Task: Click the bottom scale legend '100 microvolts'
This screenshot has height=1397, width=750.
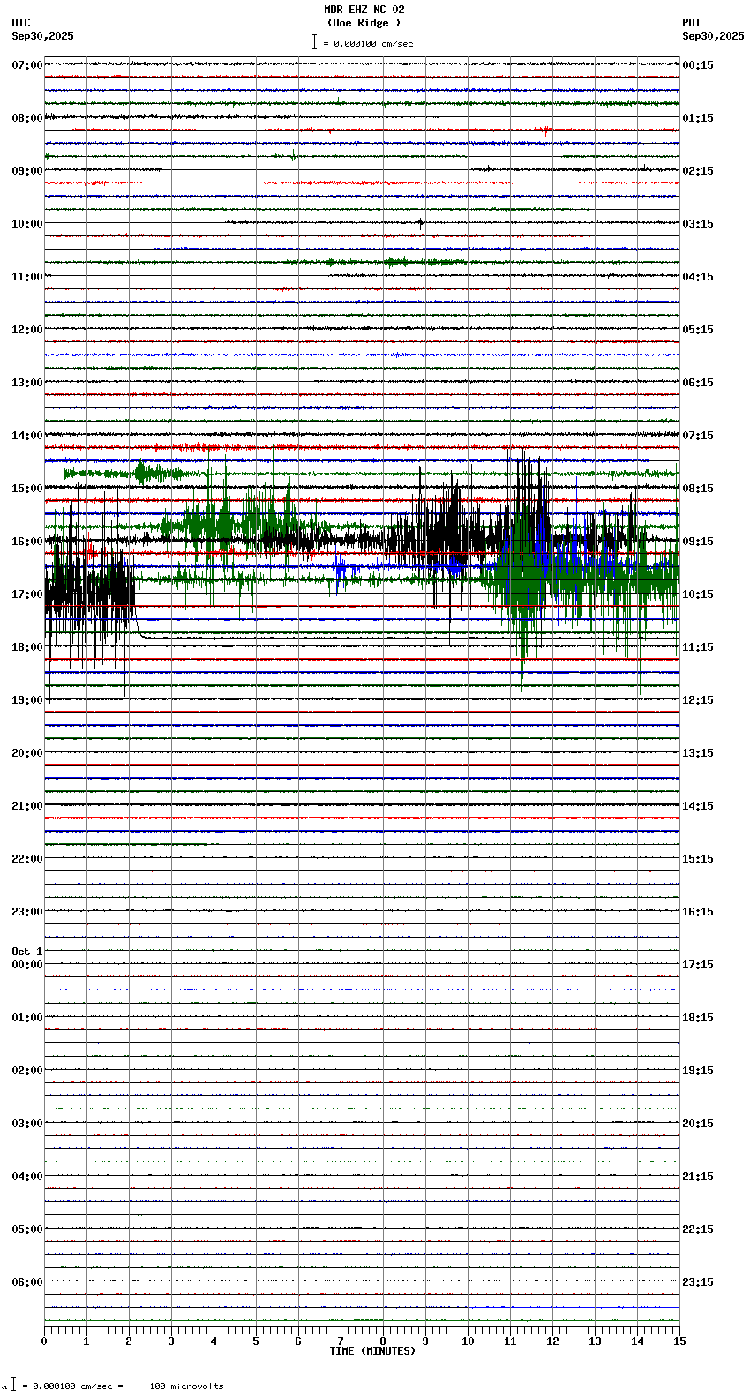Action: [186, 1386]
